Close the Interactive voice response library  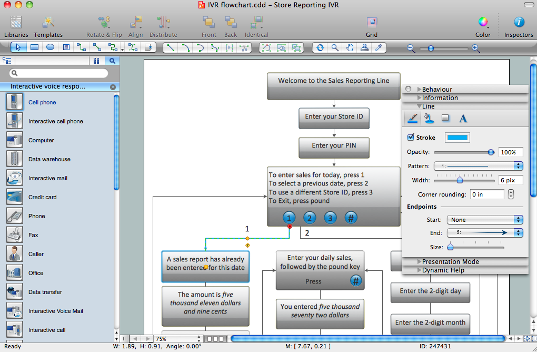[x=113, y=87]
